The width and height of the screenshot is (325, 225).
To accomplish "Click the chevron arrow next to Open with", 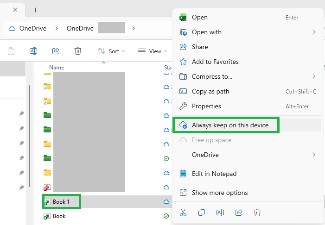I will [x=314, y=32].
